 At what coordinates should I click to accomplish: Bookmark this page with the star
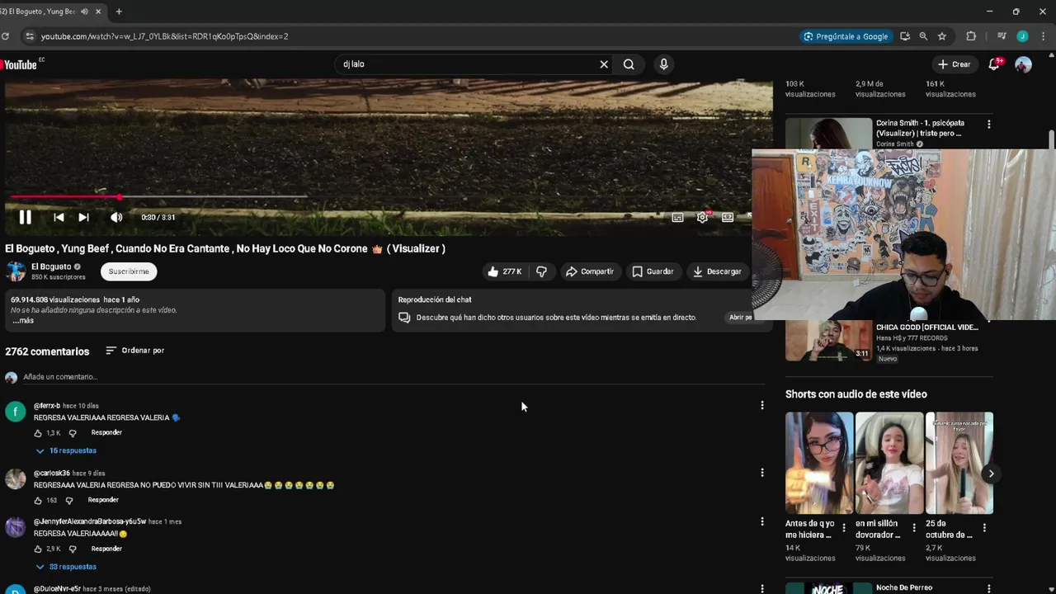941,36
